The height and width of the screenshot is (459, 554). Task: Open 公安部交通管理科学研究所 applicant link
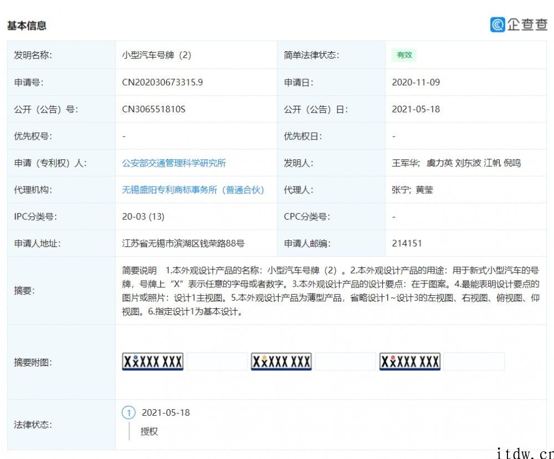[174, 163]
